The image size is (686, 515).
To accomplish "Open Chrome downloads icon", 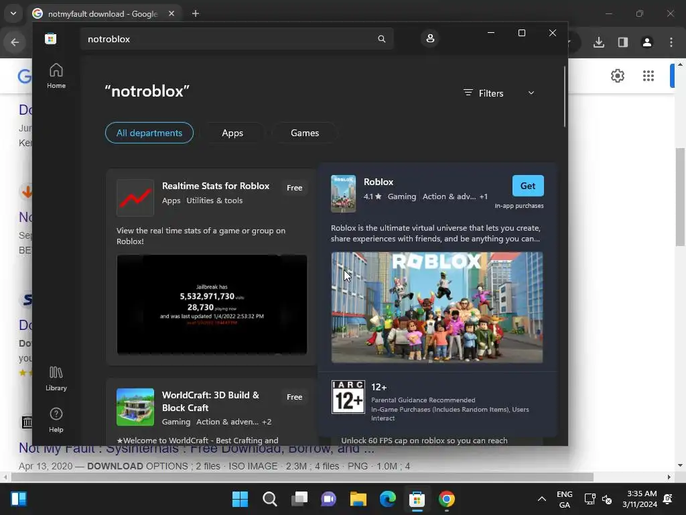I will (x=599, y=42).
